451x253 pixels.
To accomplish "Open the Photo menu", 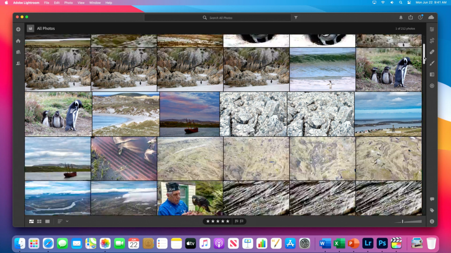I will tap(69, 3).
